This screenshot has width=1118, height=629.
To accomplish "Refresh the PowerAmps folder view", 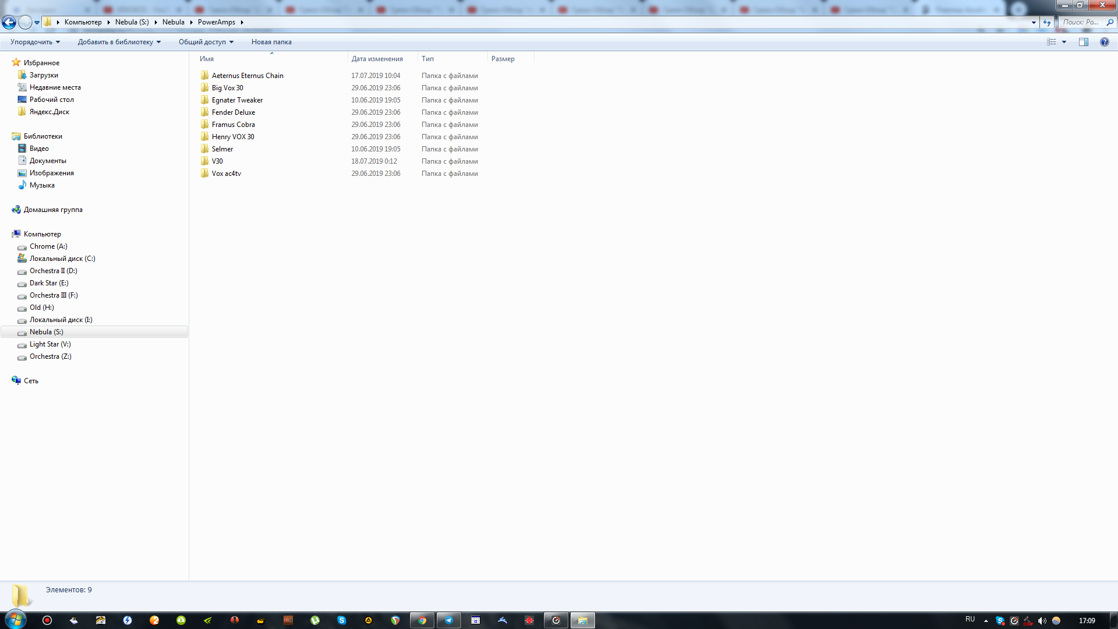I will 1047,22.
